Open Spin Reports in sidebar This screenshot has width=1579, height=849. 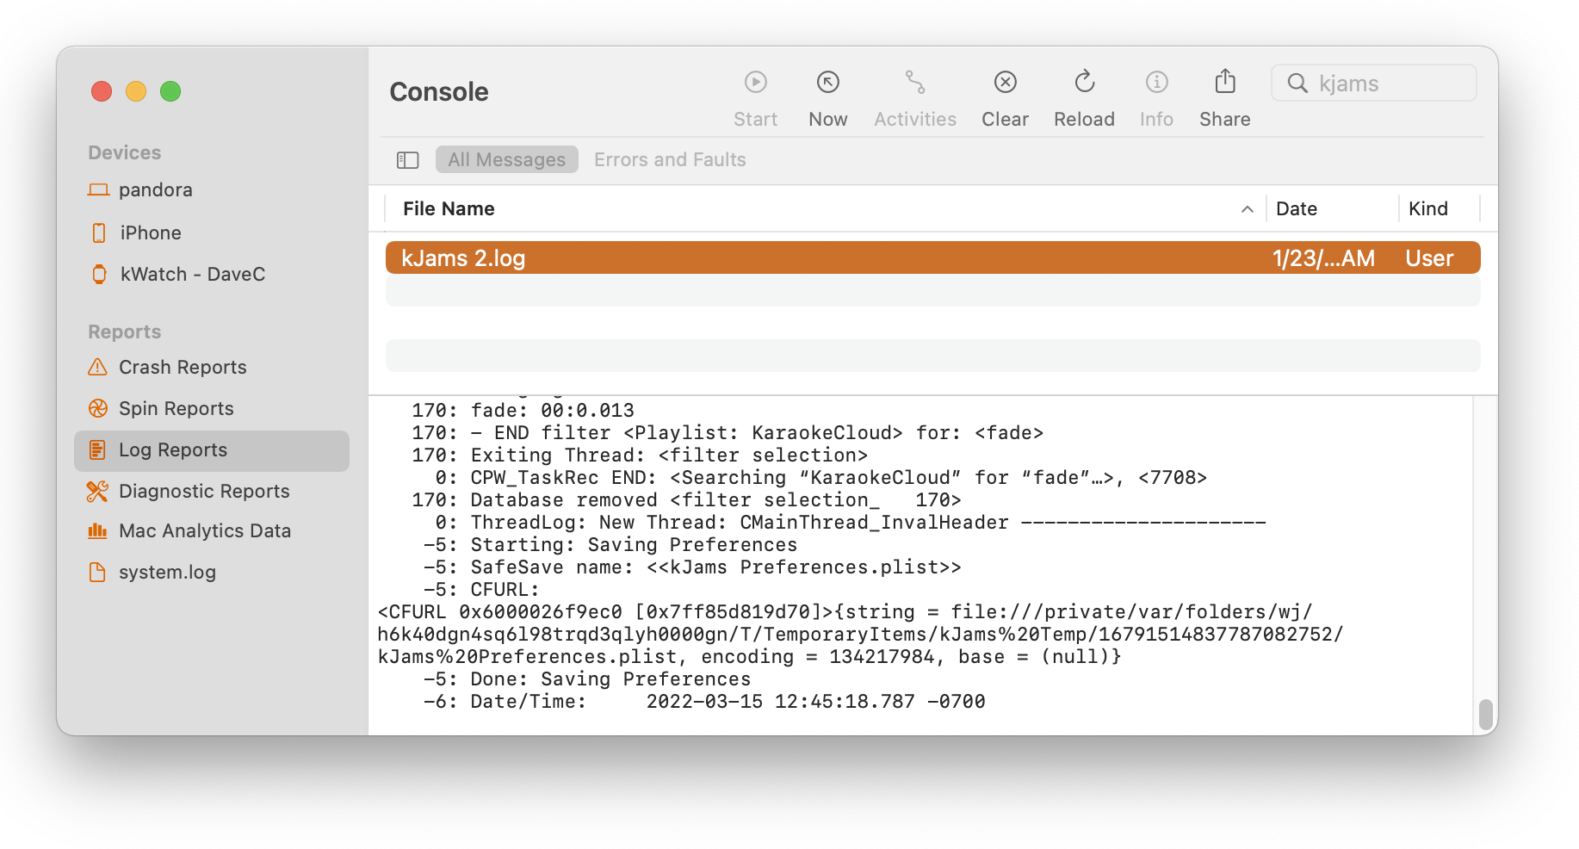[176, 409]
